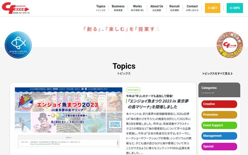This screenshot has height=155, width=248.
Task: Open the Works menu item
Action: 137,8
